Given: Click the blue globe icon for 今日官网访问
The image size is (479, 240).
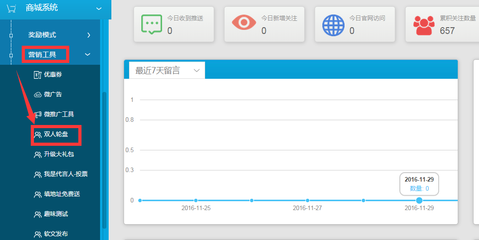Looking at the screenshot, I should point(333,25).
